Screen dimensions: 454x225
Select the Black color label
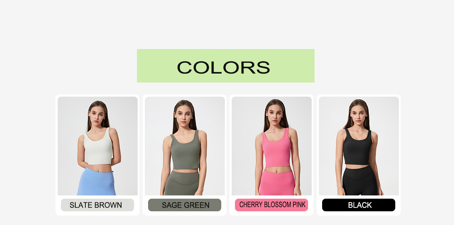click(x=359, y=205)
